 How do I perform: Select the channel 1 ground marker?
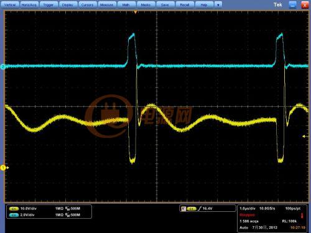4,168
